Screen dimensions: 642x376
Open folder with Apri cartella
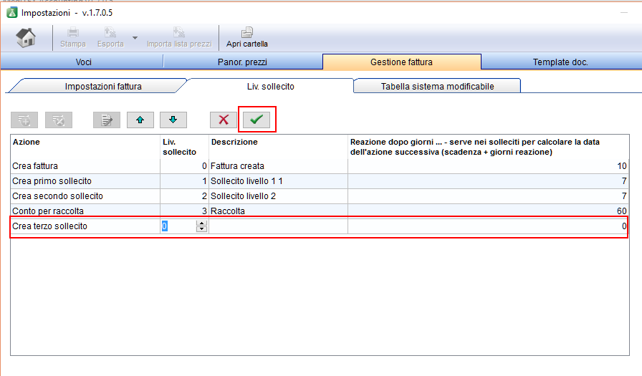tap(247, 38)
